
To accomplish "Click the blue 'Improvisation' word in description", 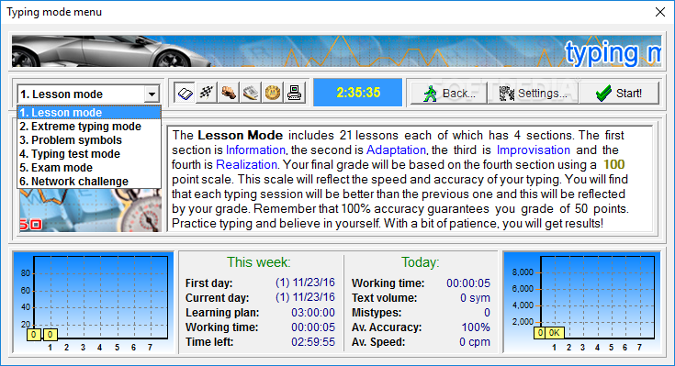I will (533, 150).
